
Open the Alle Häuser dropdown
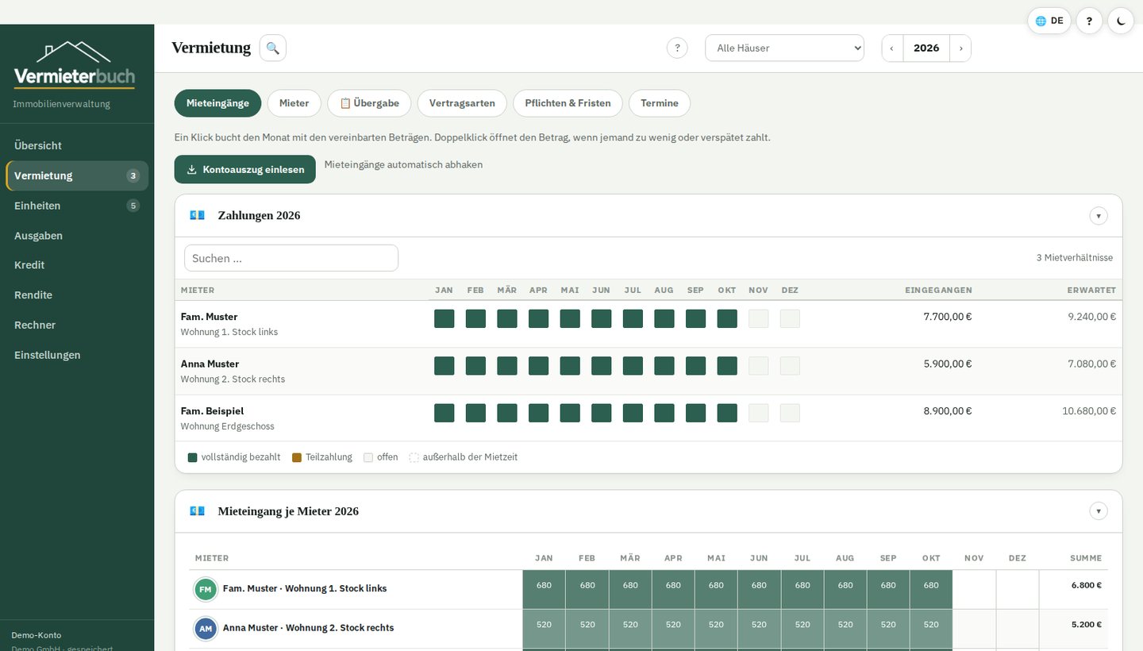pos(784,48)
